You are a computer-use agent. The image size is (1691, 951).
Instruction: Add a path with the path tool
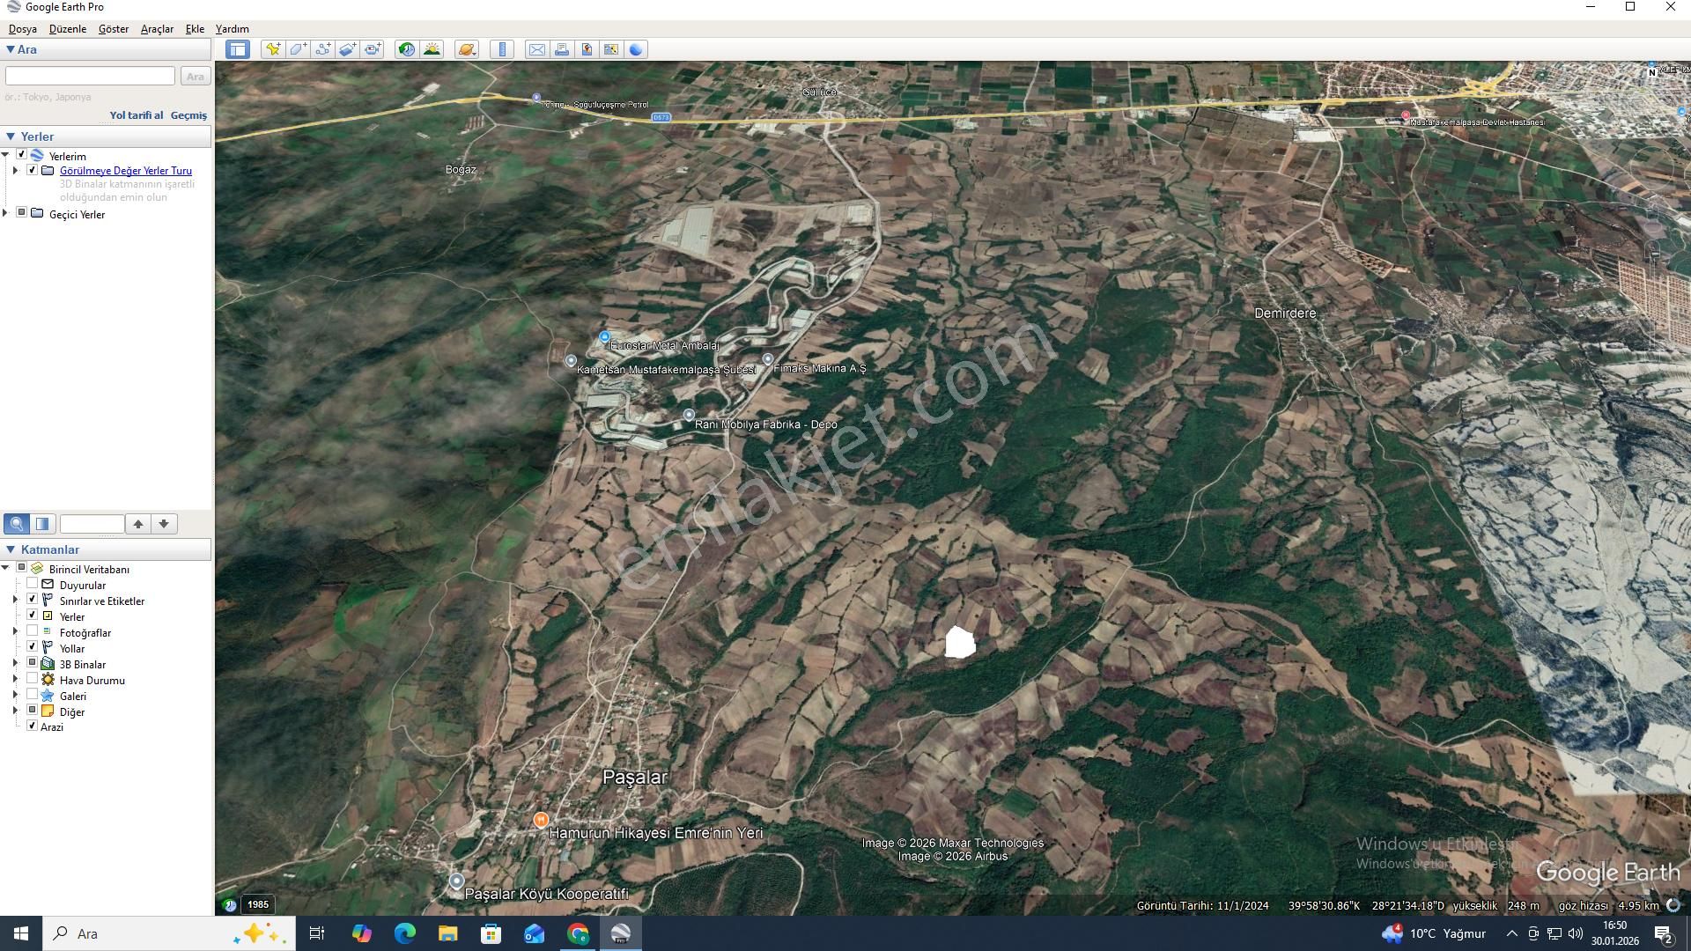tap(322, 49)
